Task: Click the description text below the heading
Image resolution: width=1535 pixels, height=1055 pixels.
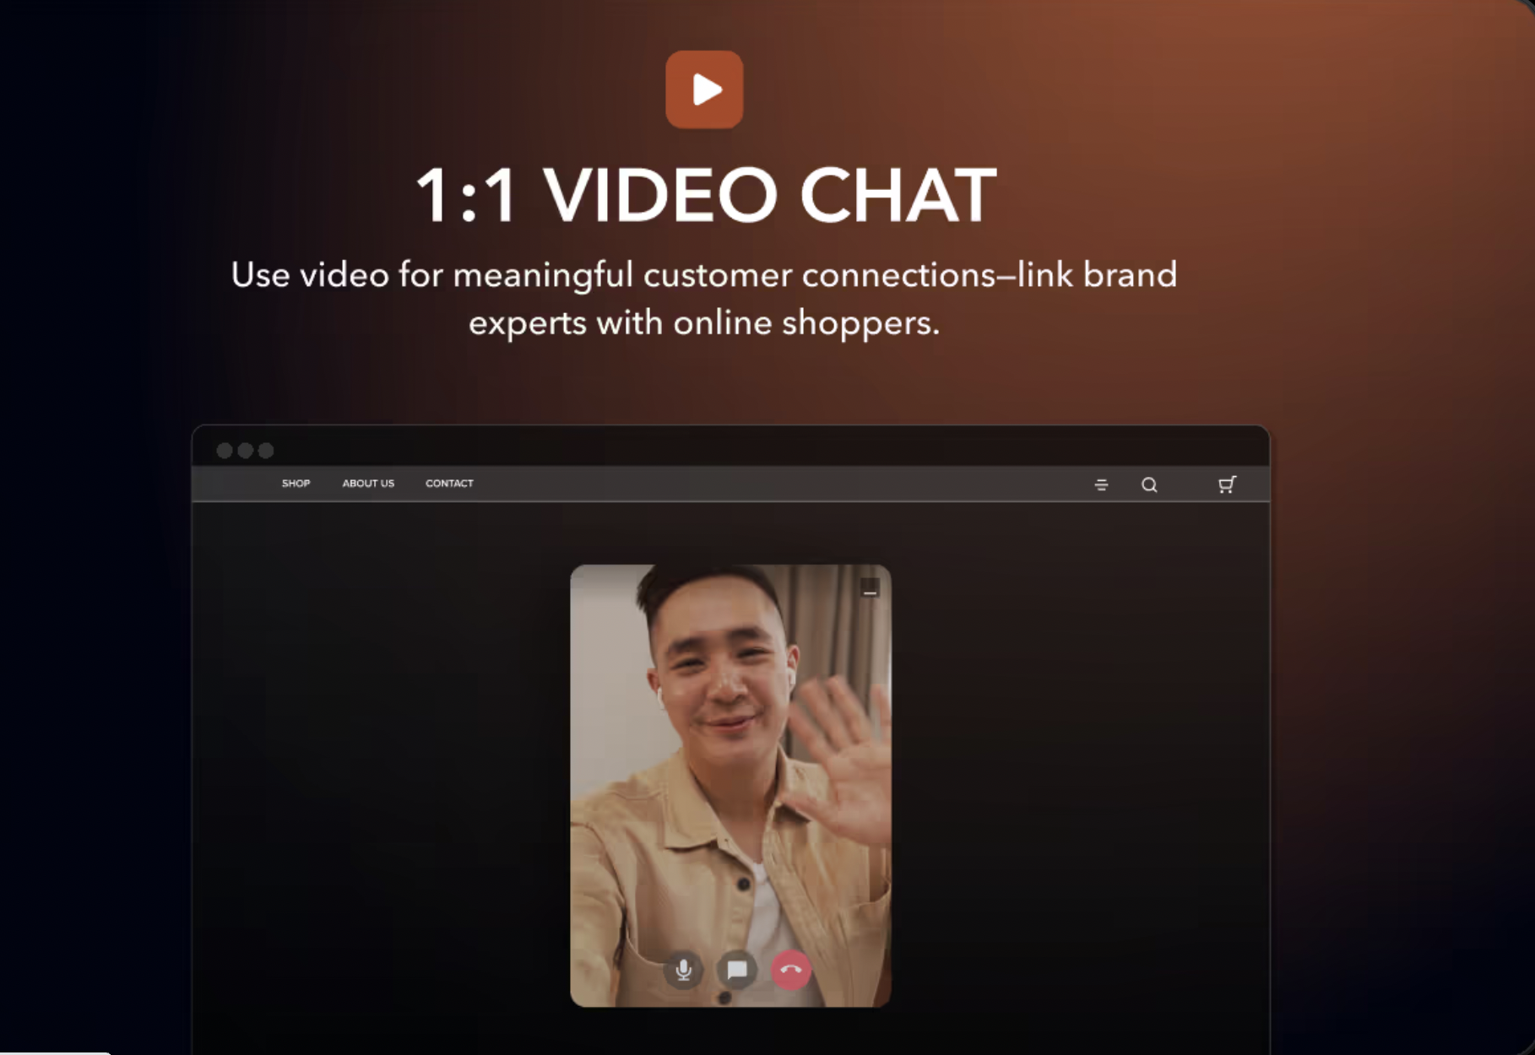Action: pyautogui.click(x=703, y=299)
